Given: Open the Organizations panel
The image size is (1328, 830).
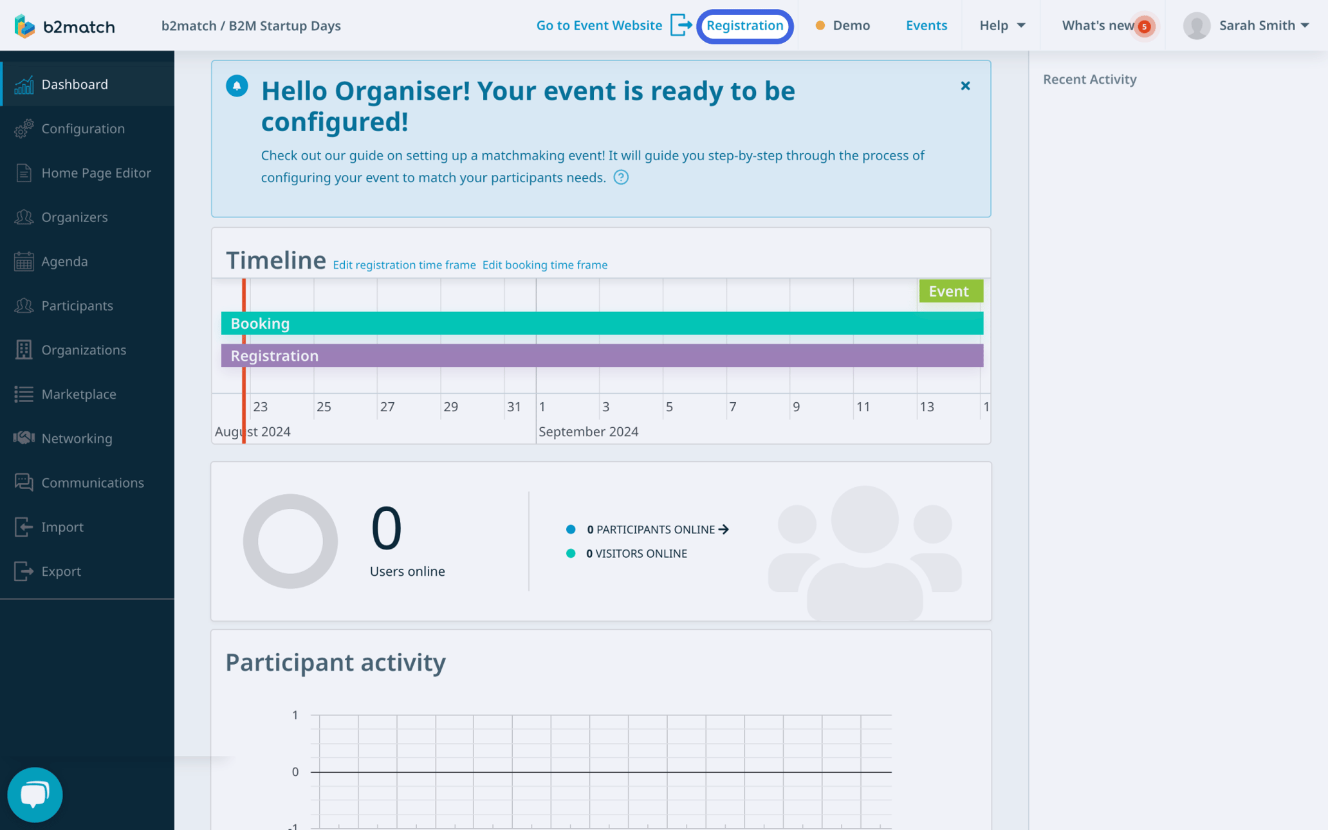Looking at the screenshot, I should click(24, 349).
